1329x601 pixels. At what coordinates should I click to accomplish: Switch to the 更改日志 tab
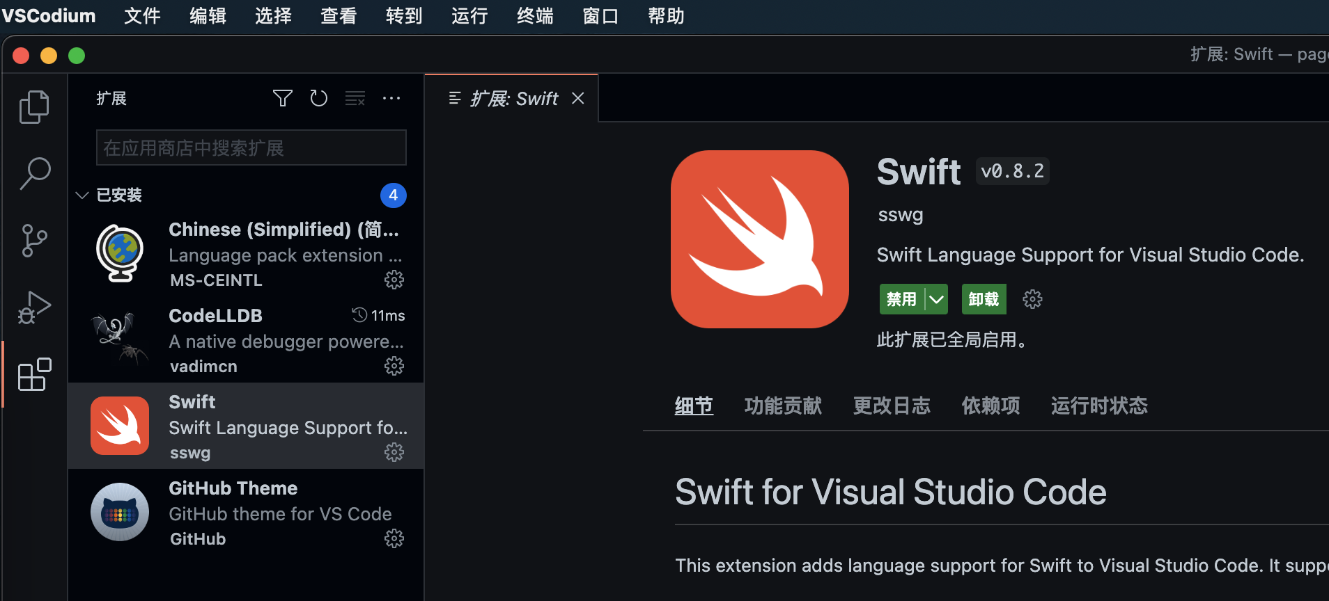pyautogui.click(x=891, y=406)
